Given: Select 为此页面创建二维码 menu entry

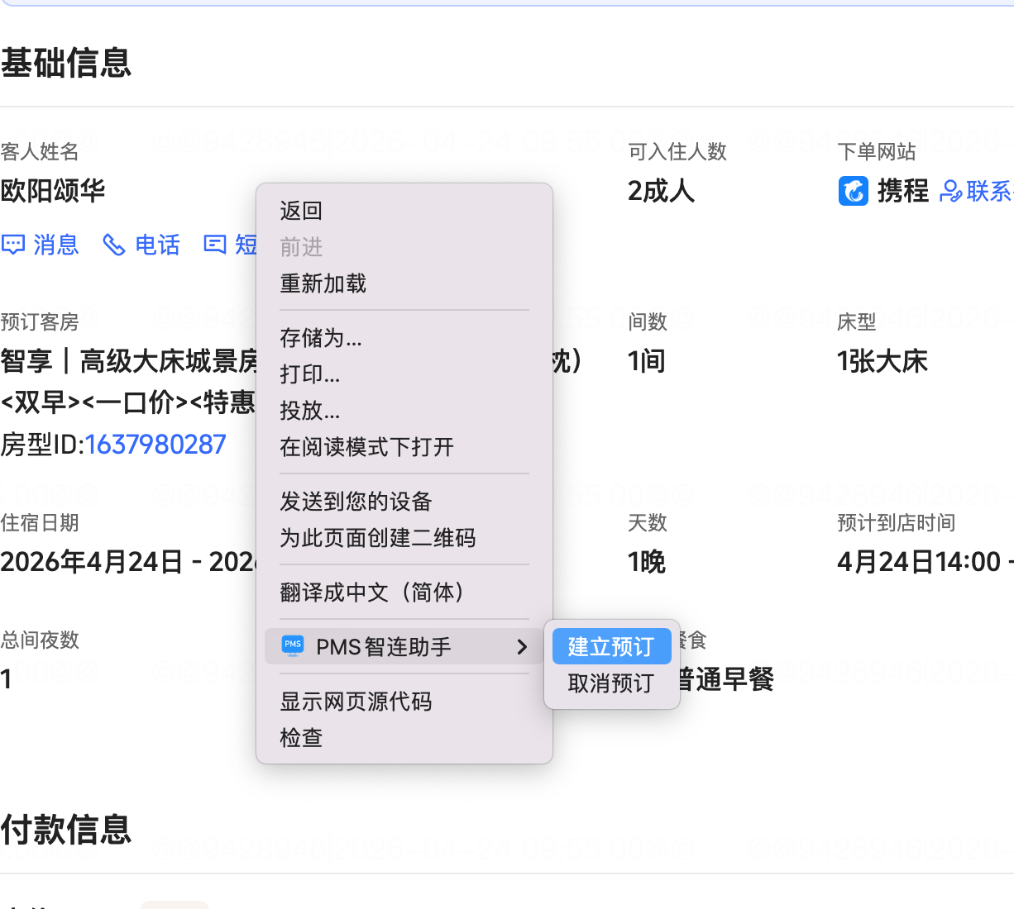Looking at the screenshot, I should point(378,538).
